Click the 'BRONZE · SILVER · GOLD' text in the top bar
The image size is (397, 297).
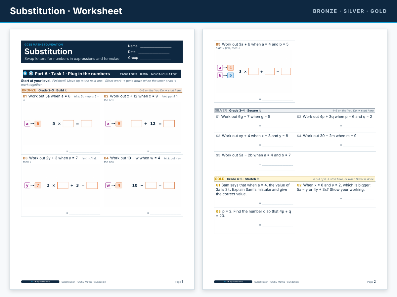click(350, 11)
